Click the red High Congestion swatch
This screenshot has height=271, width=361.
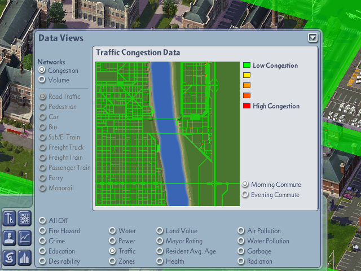247,106
